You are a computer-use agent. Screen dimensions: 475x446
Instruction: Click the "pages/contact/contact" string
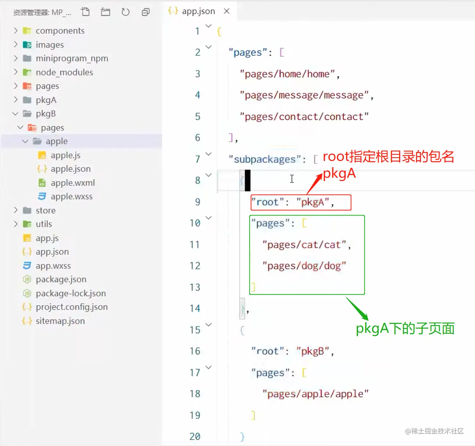click(304, 117)
